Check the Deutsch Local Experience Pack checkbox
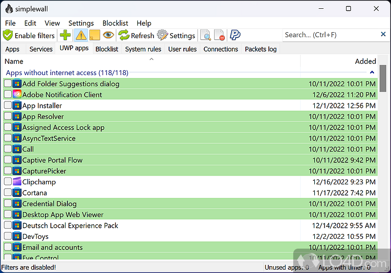Screen dimensions: 391x273 coord(8,225)
